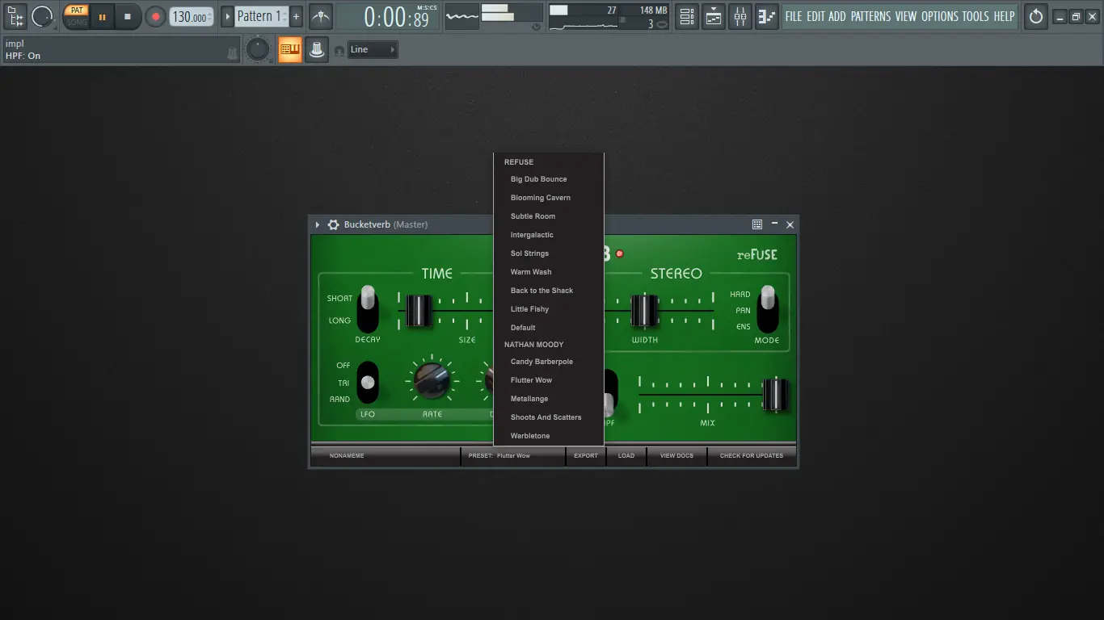This screenshot has width=1104, height=620.
Task: Open the Line snap dropdown
Action: pyautogui.click(x=373, y=50)
